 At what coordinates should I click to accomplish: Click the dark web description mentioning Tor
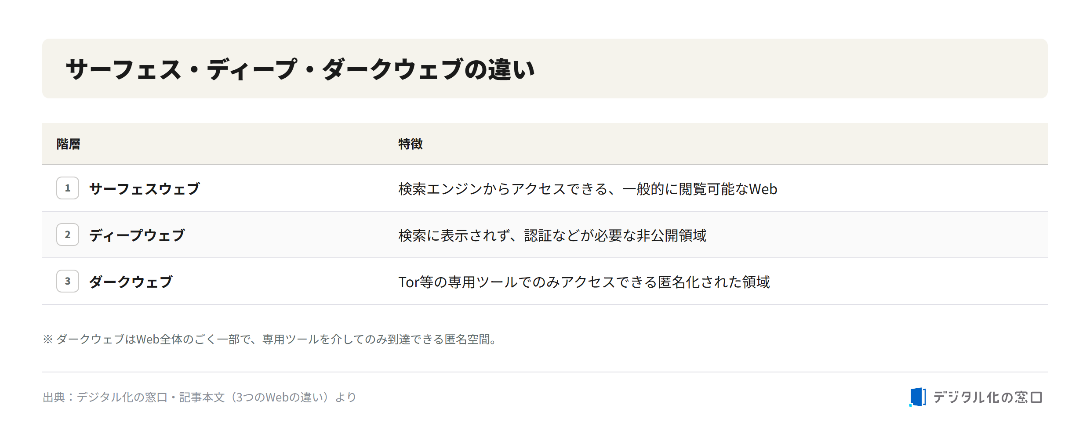click(584, 282)
